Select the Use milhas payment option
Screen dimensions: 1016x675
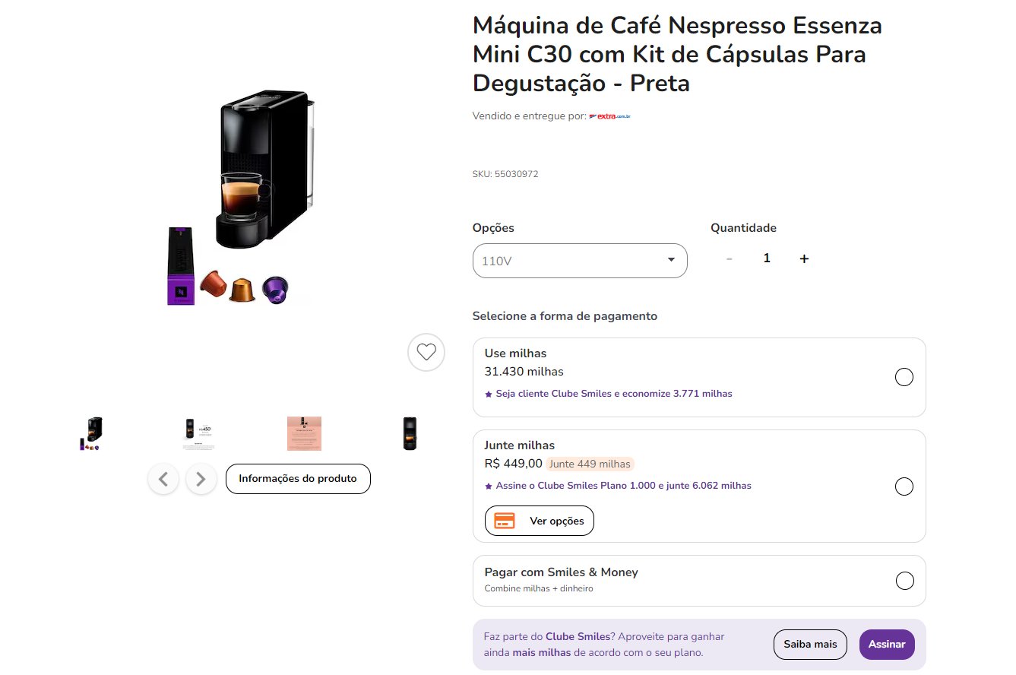tap(904, 377)
